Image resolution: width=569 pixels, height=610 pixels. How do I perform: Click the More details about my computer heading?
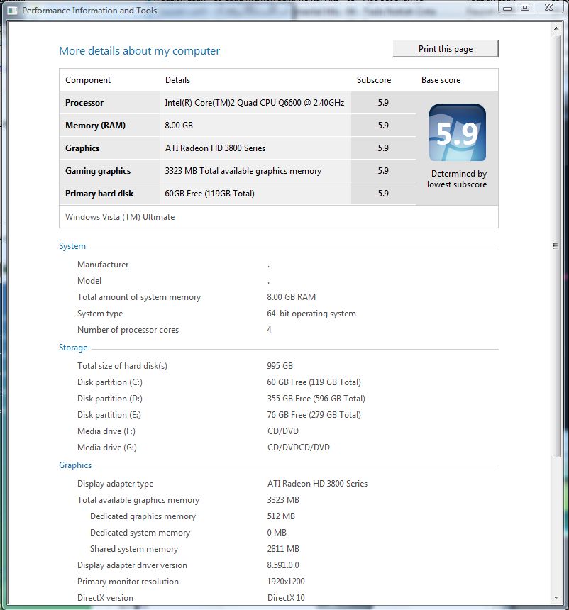coord(139,51)
